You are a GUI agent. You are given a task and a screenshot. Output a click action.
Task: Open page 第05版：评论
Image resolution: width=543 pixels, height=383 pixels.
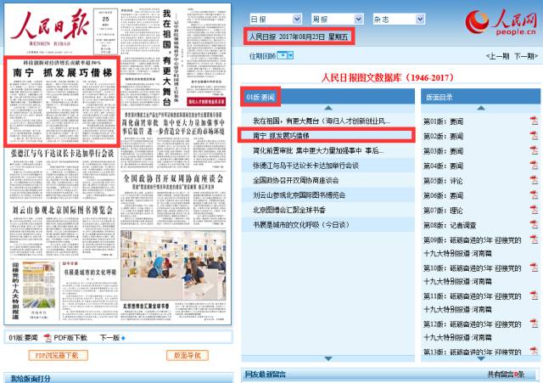[x=443, y=181]
